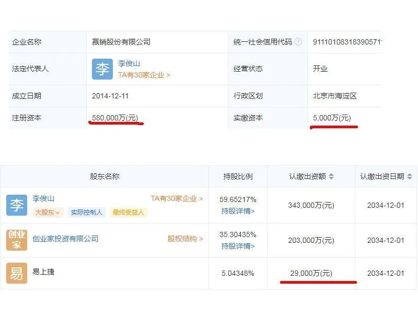Open 创业家投资有限公司 company link

click(x=65, y=239)
